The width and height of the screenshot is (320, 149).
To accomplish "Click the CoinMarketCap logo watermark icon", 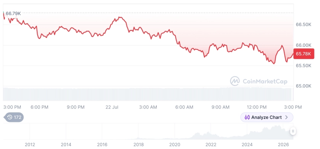I will 235,81.
